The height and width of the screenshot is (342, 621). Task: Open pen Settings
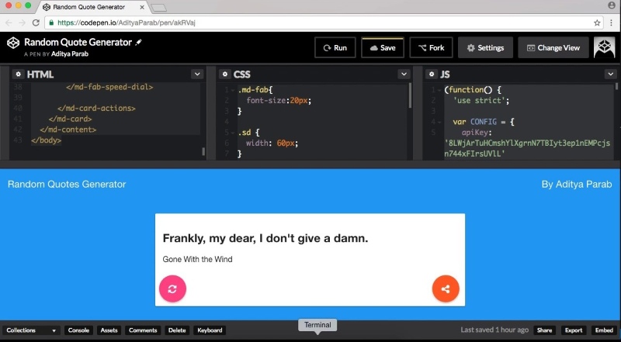click(x=486, y=47)
